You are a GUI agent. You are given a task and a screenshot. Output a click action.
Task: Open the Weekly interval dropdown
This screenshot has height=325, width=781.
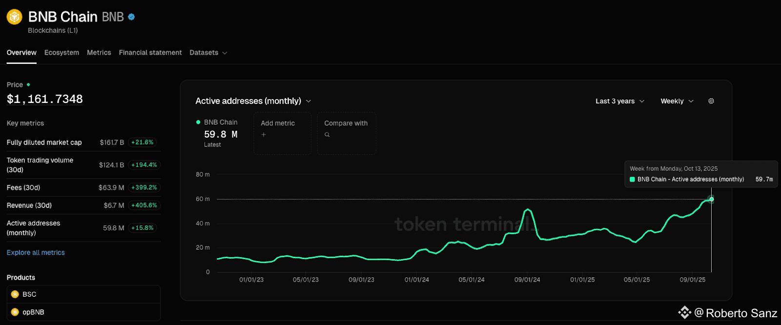[677, 101]
